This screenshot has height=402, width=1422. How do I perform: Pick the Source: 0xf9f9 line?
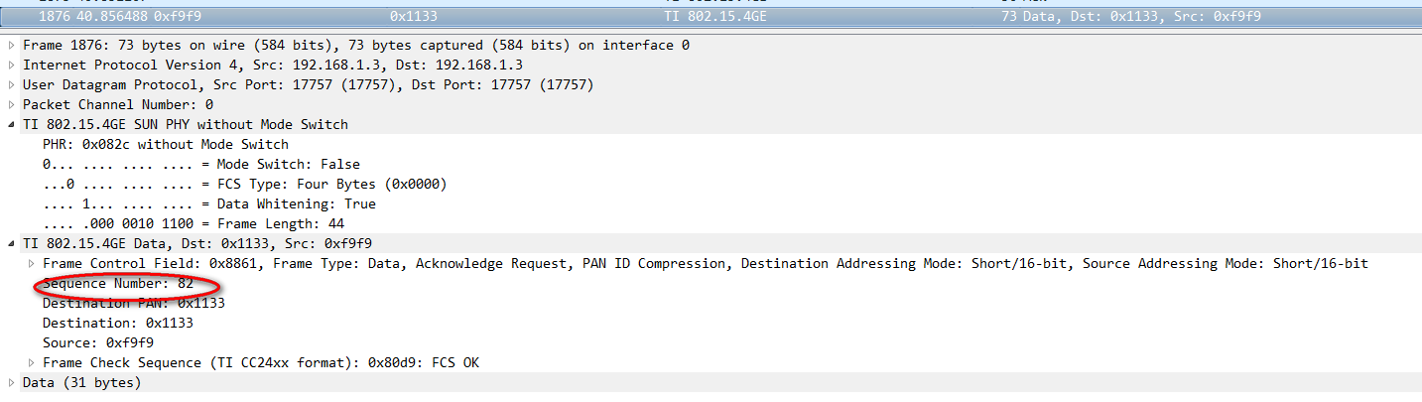point(97,343)
